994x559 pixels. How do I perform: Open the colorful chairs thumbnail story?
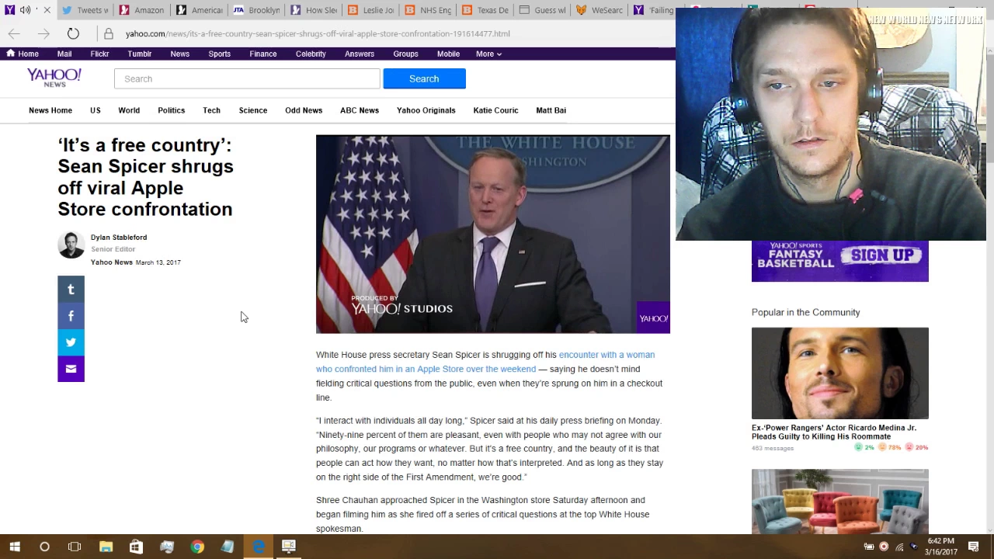(839, 501)
